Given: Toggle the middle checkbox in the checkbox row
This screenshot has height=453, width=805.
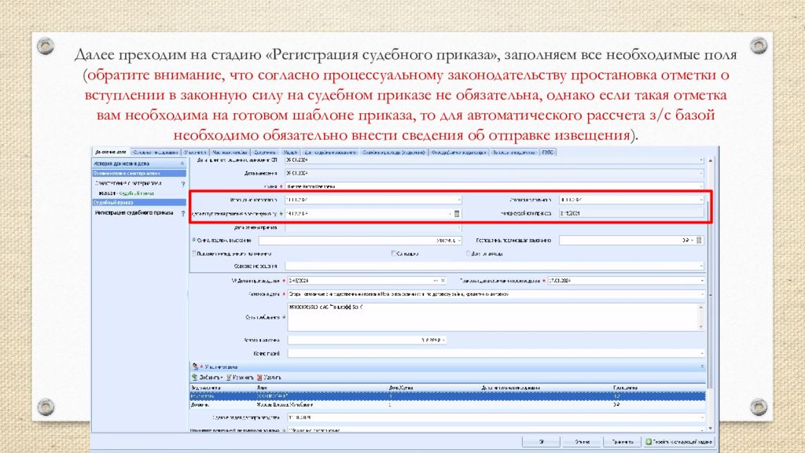Looking at the screenshot, I should click(x=393, y=253).
